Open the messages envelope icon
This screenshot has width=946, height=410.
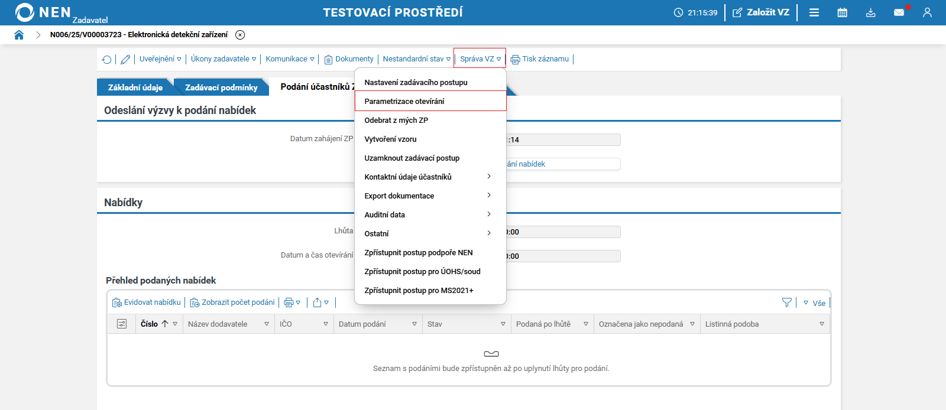[899, 12]
